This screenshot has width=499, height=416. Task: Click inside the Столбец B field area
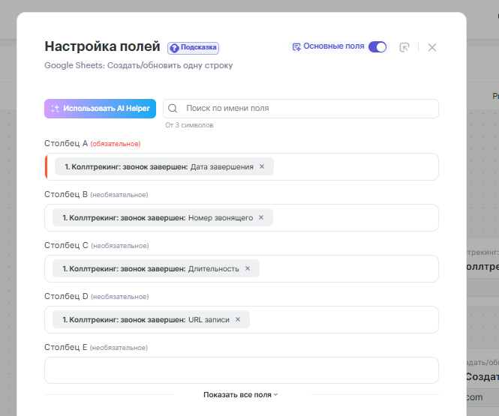click(353, 217)
